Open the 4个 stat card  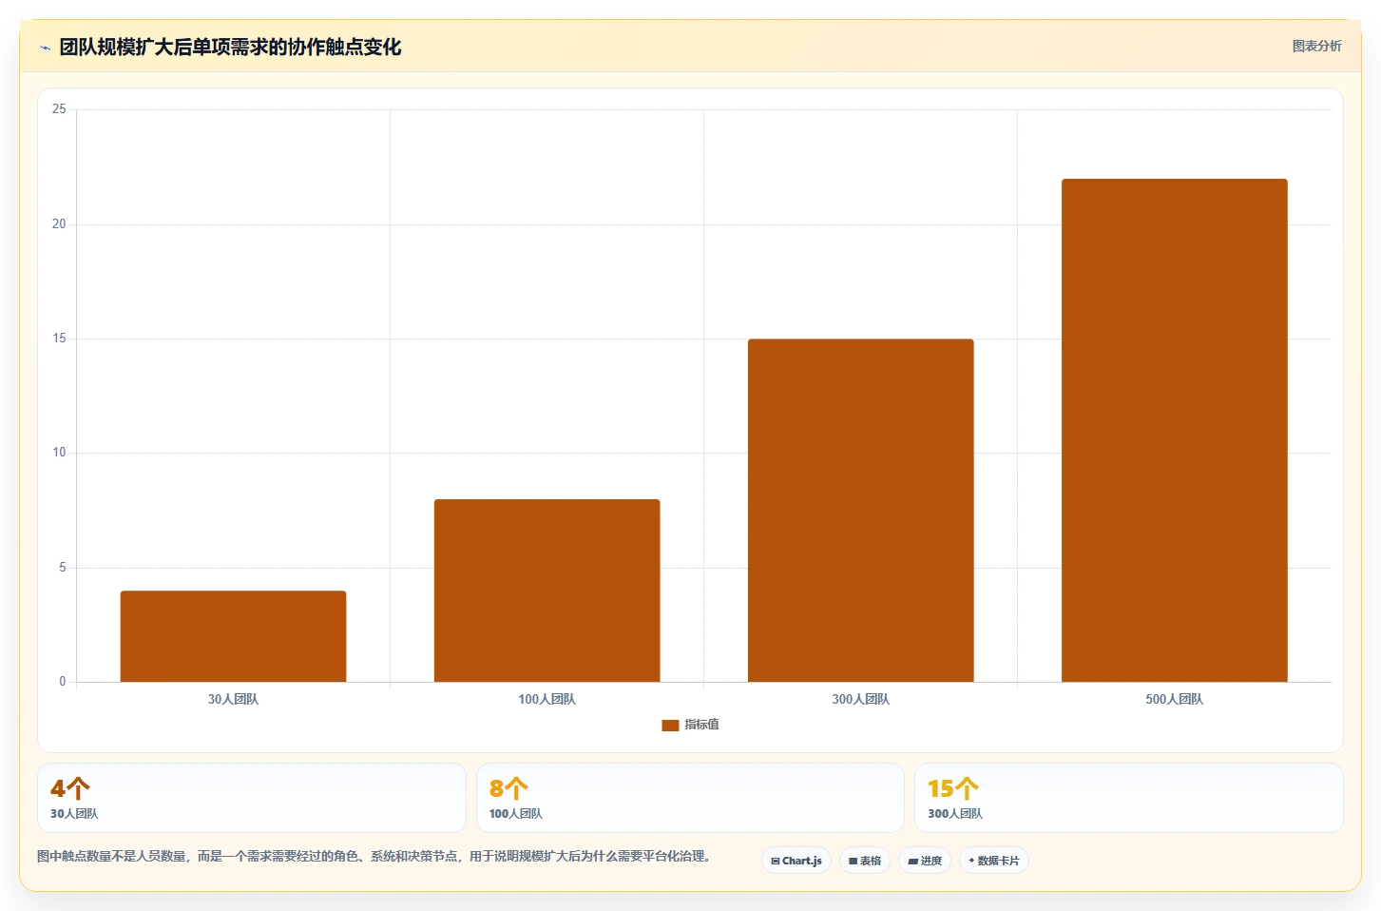pos(252,798)
